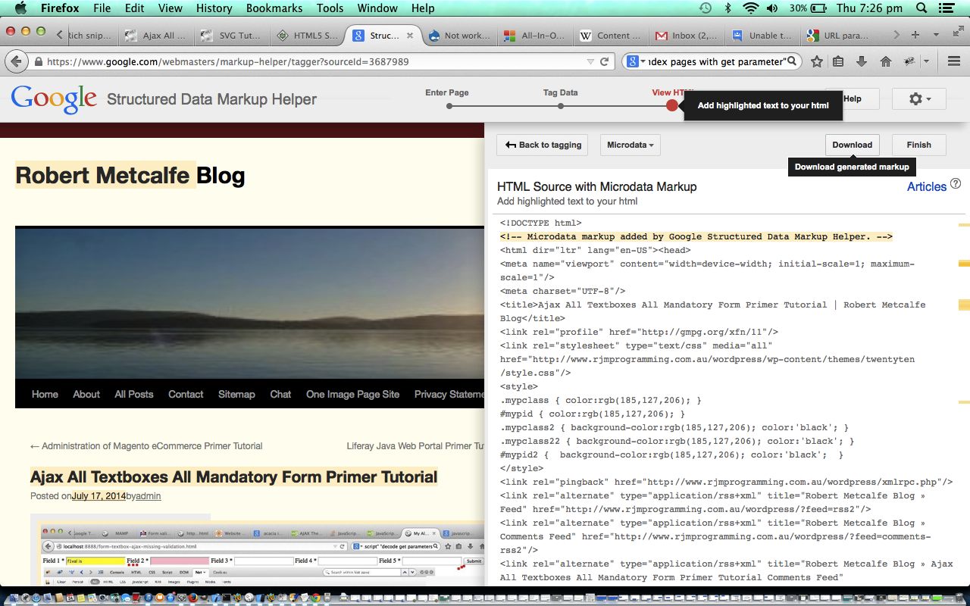Switch to the Ajax All... tab
Image resolution: width=970 pixels, height=606 pixels.
click(x=156, y=36)
